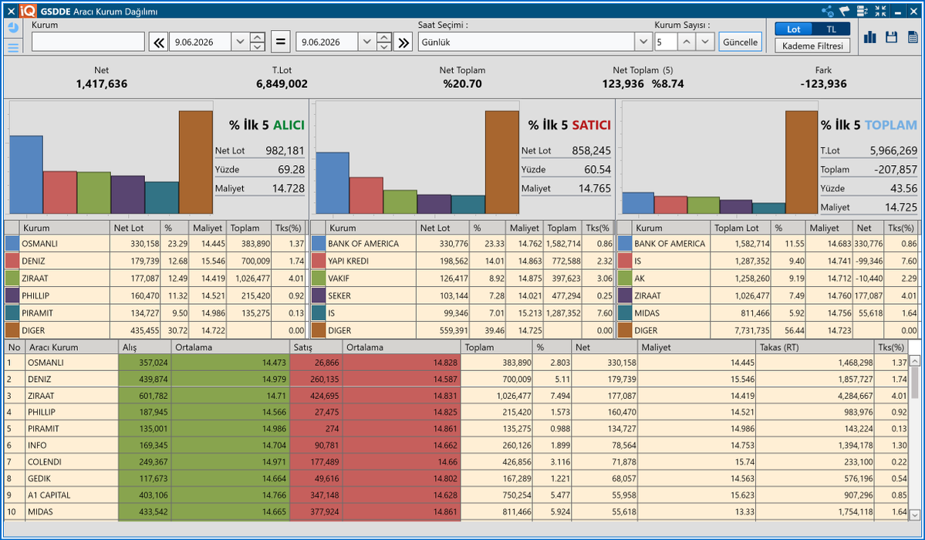Click OSMANLI blue color swatch in ALICI table
This screenshot has width=925, height=540.
click(12, 243)
